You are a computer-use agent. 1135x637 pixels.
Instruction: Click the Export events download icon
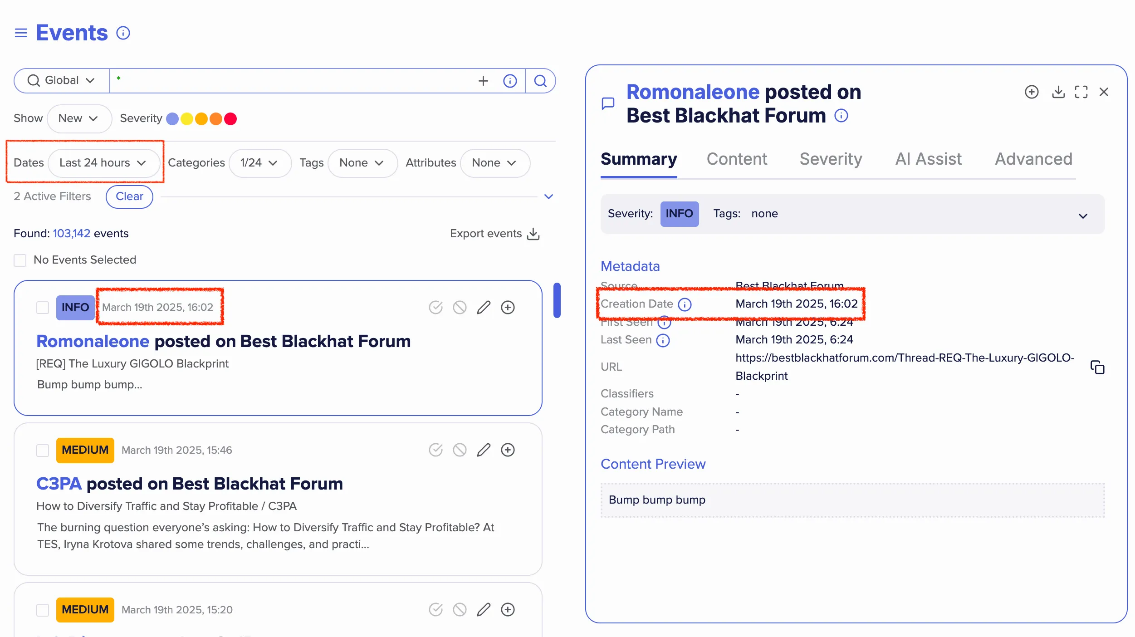(533, 234)
